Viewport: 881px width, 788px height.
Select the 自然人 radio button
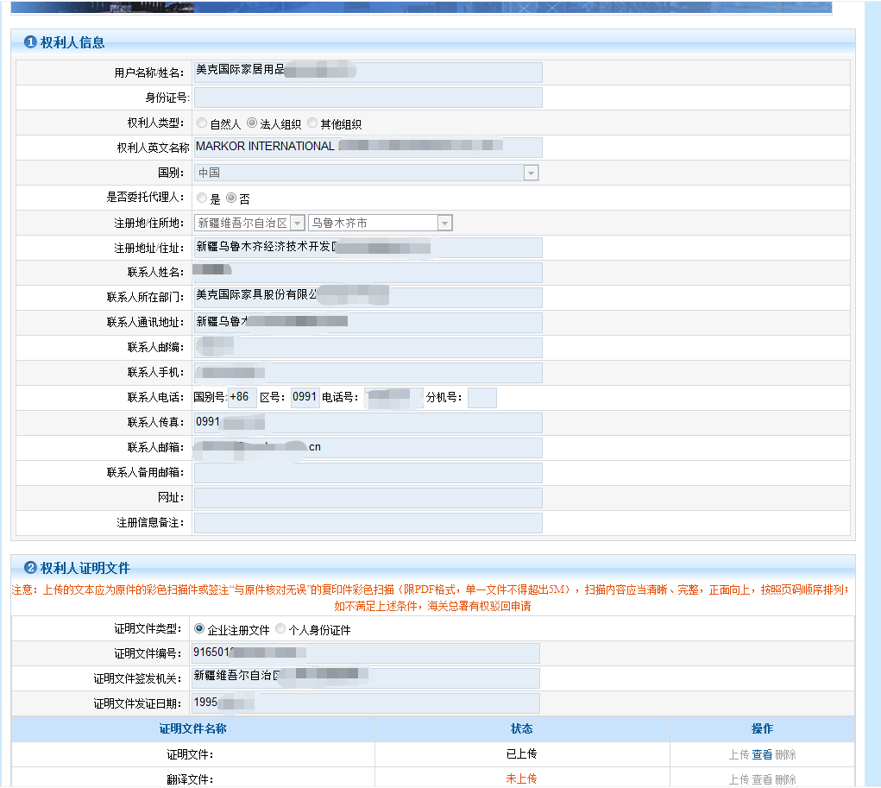coord(202,123)
